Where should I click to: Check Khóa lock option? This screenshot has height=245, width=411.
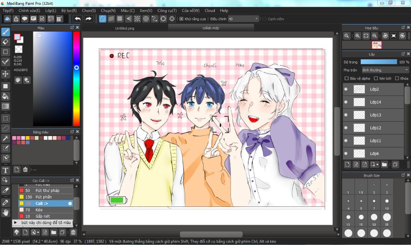click(397, 78)
